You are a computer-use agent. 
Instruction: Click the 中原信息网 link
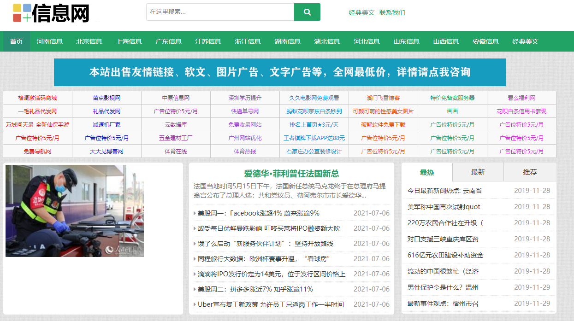[176, 98]
